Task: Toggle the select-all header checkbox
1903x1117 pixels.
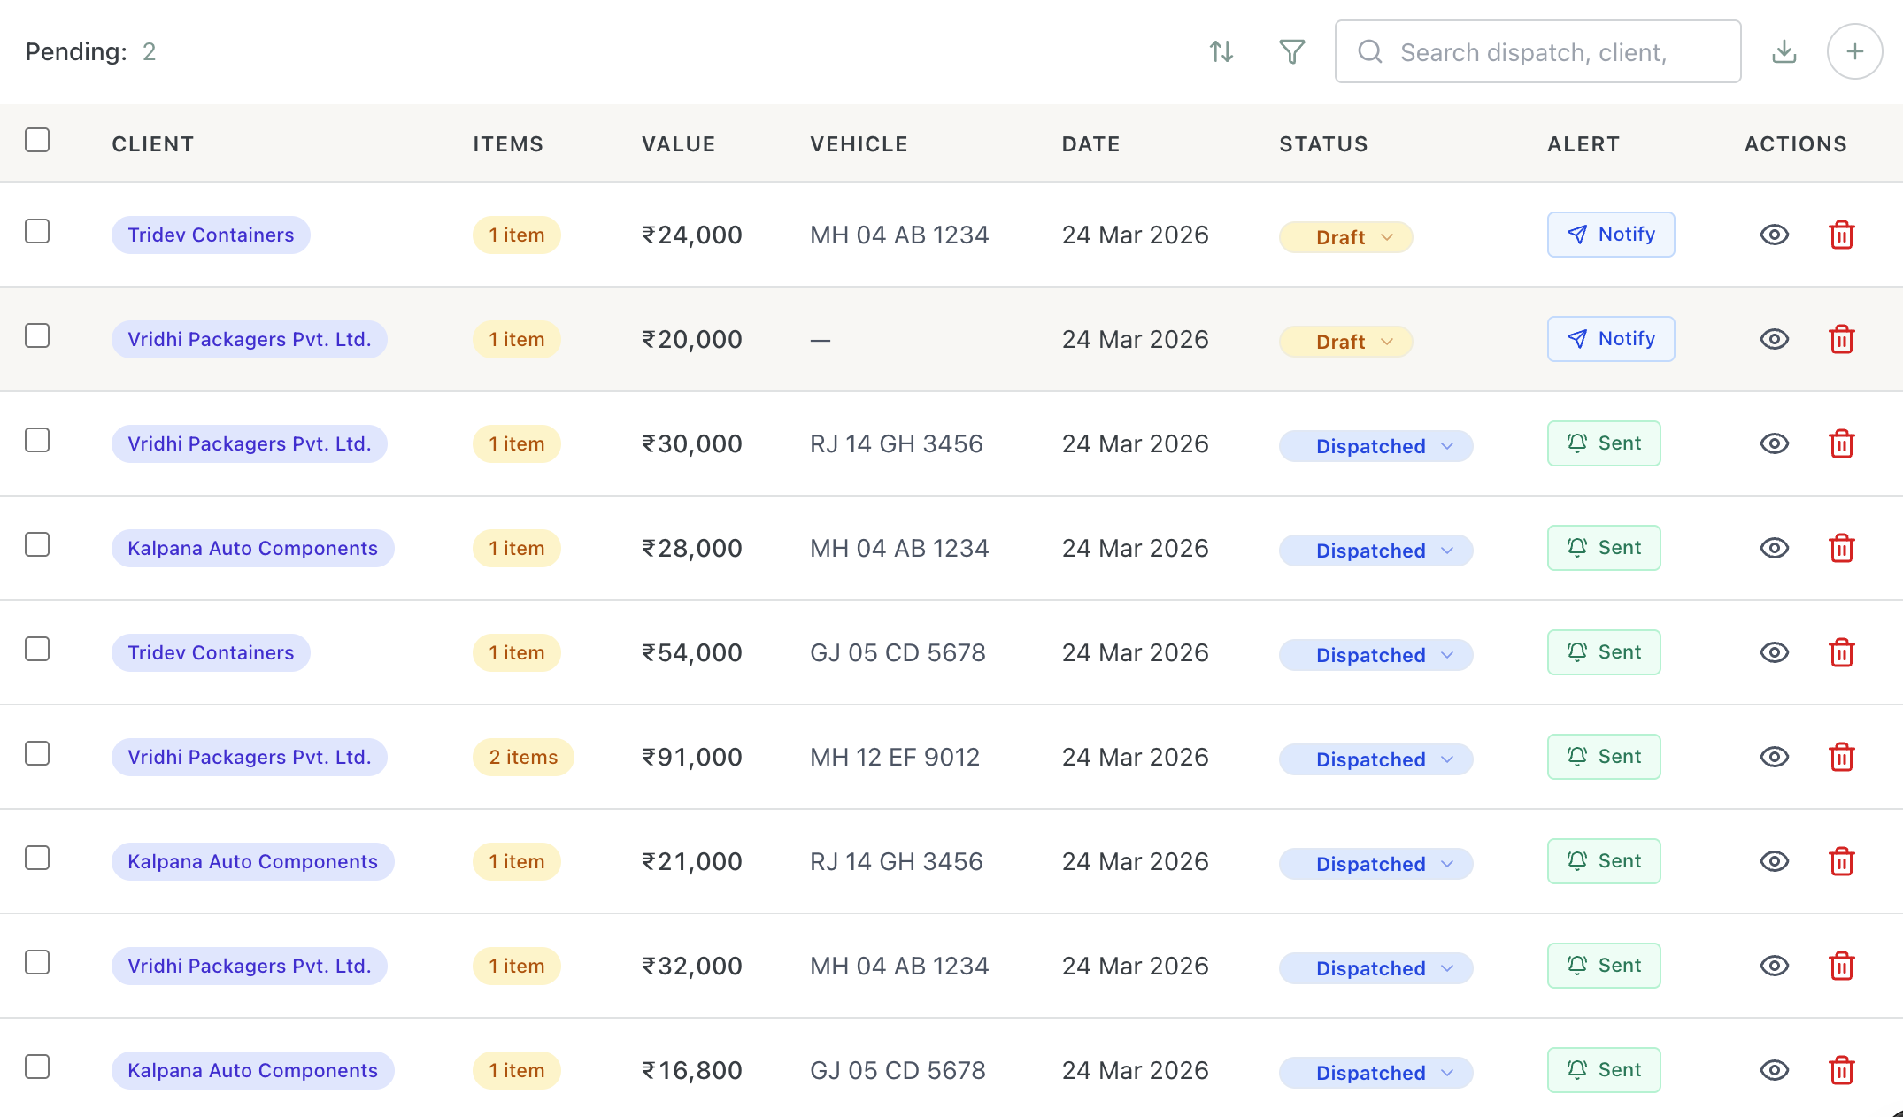Action: [x=37, y=140]
